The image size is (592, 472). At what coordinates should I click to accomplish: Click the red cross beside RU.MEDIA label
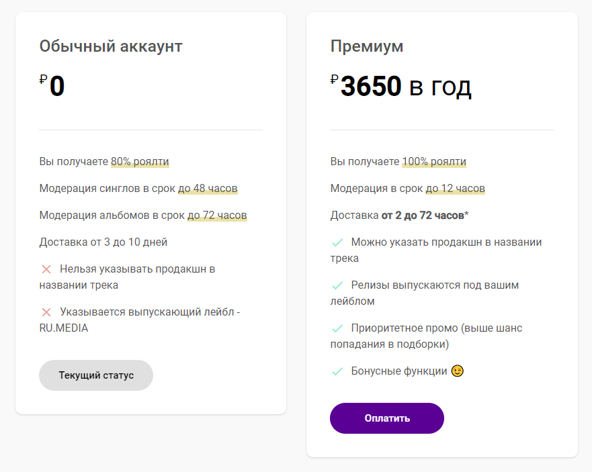pos(46,312)
